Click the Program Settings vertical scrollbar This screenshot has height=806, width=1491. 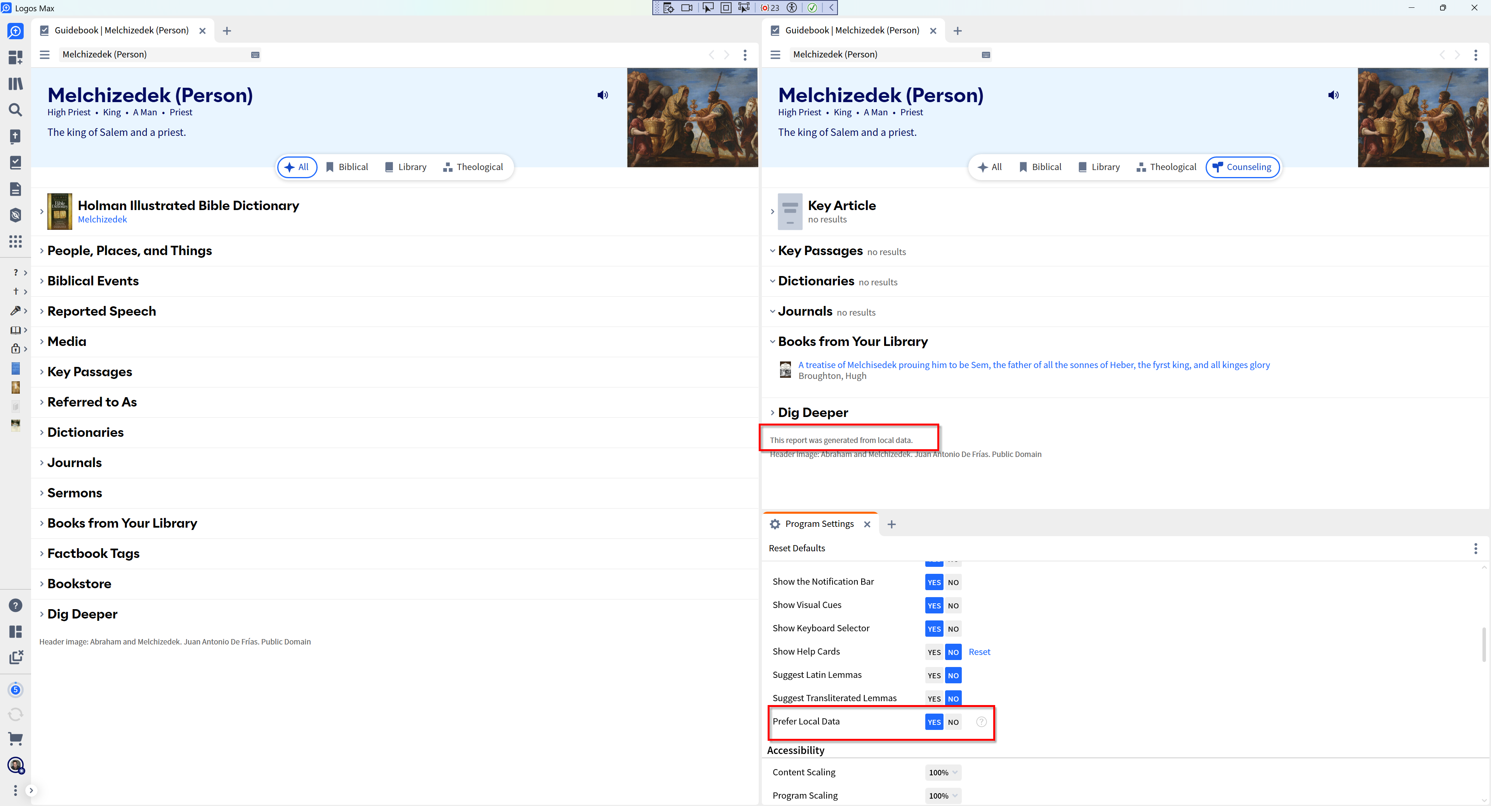coord(1484,644)
